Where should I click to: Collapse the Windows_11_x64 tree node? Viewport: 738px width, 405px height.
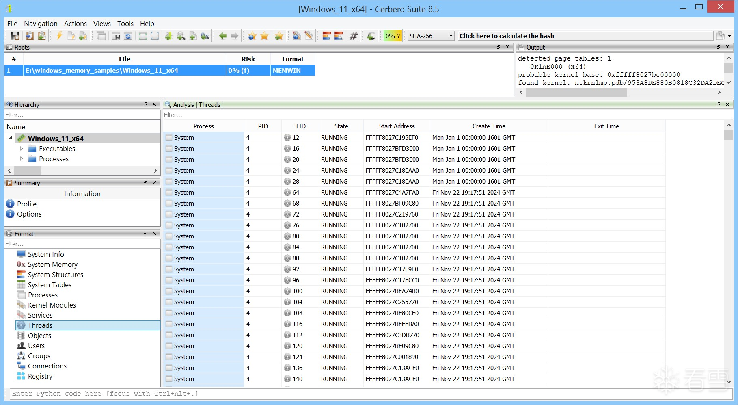pos(10,138)
